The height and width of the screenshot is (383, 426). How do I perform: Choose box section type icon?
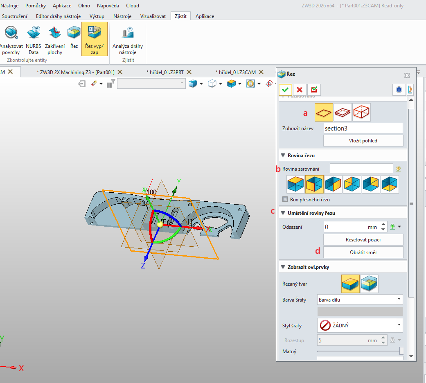pyautogui.click(x=361, y=112)
